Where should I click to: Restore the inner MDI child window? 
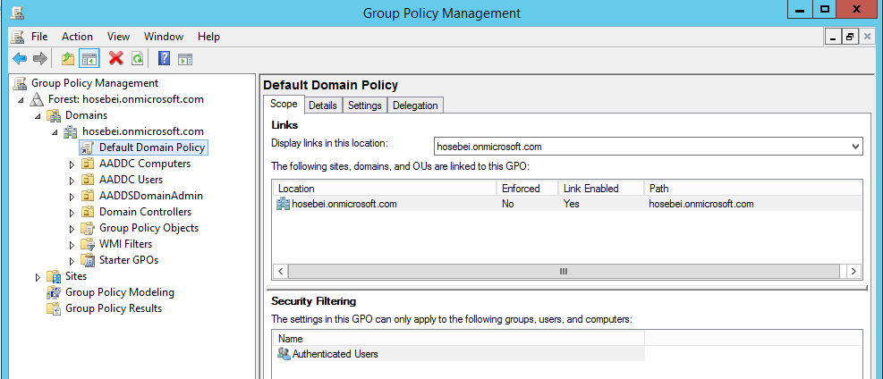point(849,38)
